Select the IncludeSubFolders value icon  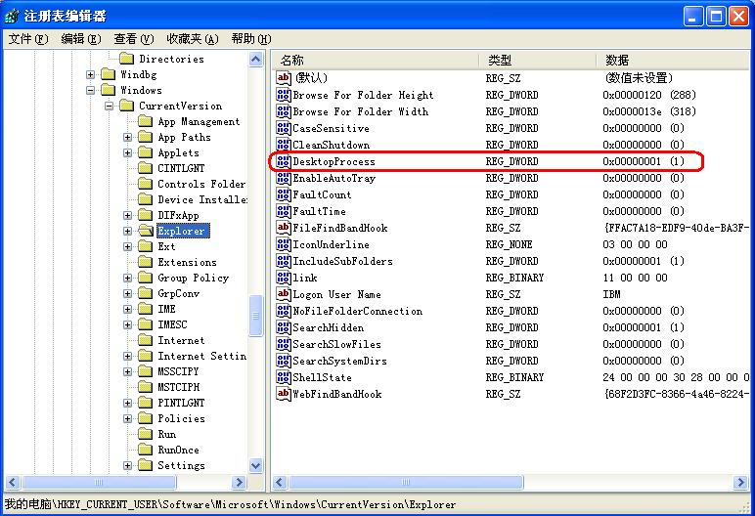284,261
